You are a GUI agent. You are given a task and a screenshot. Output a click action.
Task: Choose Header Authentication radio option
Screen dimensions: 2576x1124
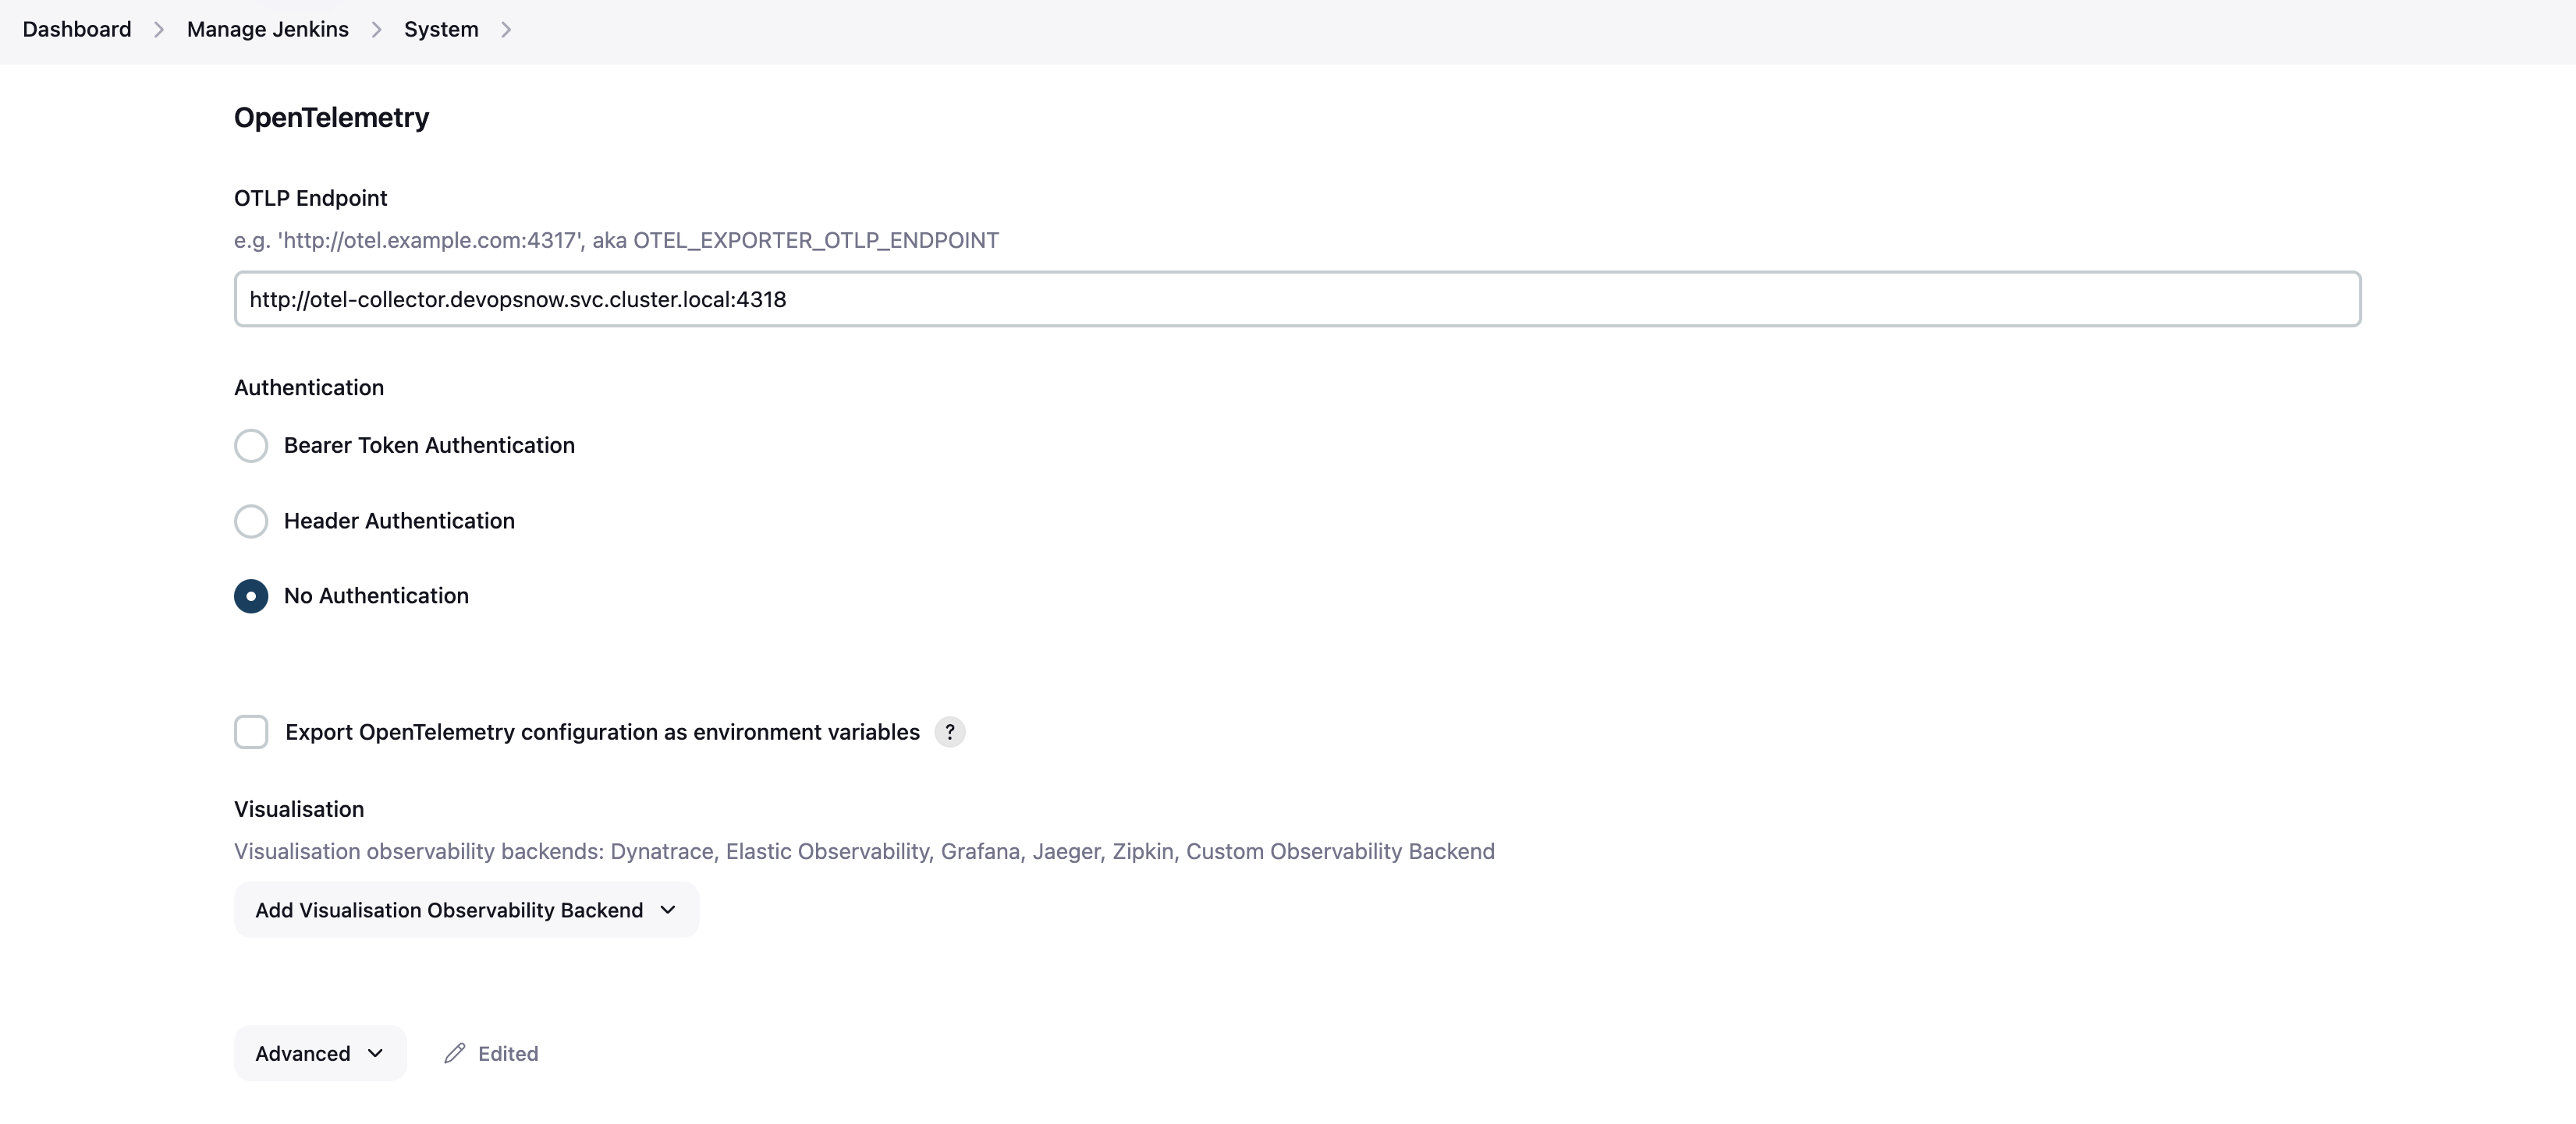tap(251, 521)
